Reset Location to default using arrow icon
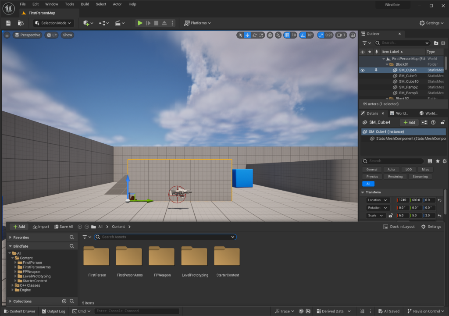 coord(439,200)
